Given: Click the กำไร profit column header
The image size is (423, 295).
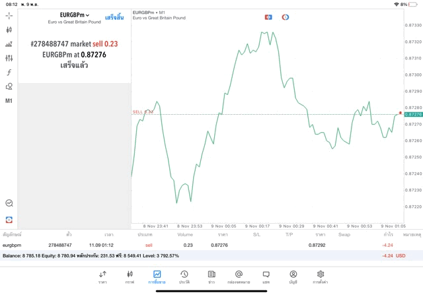Looking at the screenshot, I should click(x=388, y=235).
